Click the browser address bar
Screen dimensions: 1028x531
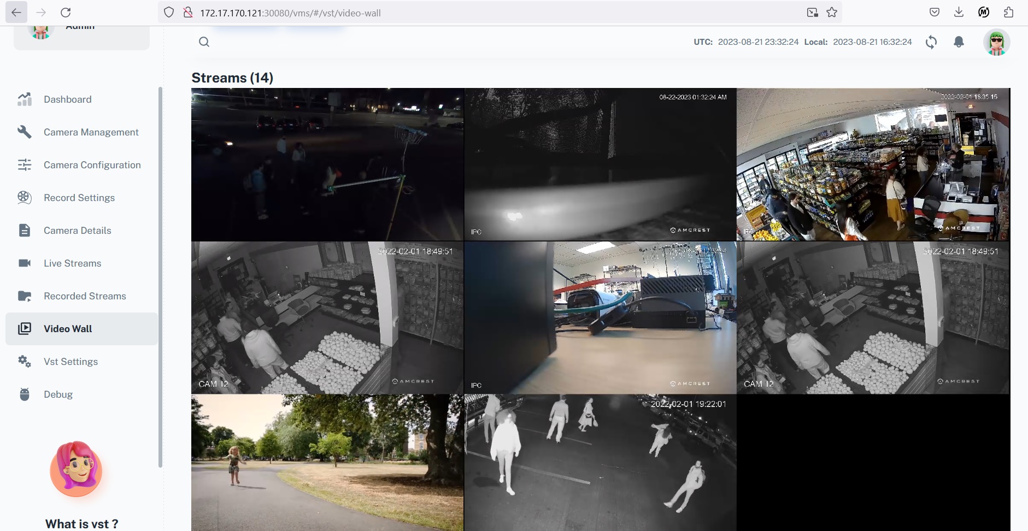383,12
